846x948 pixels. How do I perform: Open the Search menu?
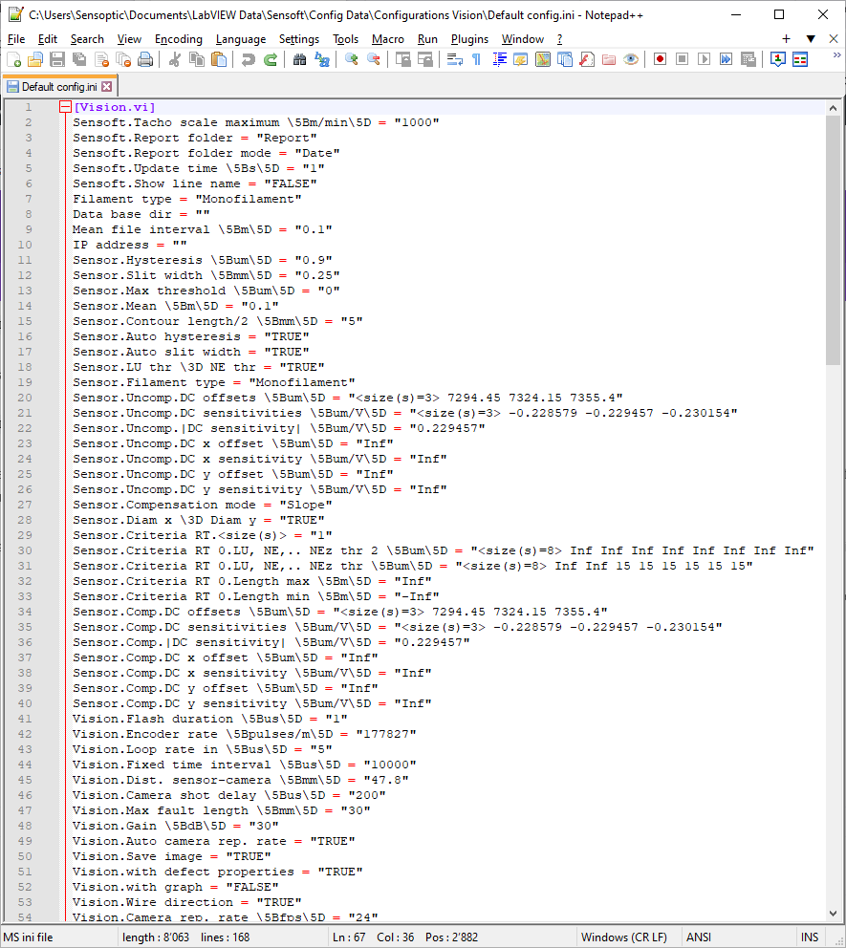(87, 39)
